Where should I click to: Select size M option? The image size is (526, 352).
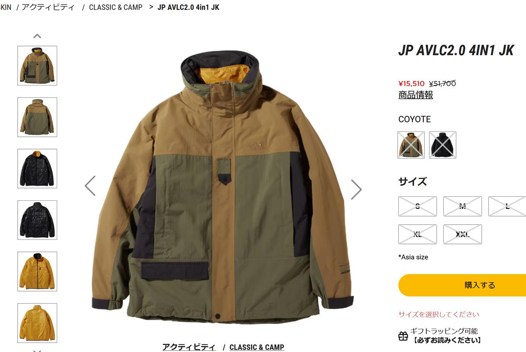pyautogui.click(x=462, y=206)
